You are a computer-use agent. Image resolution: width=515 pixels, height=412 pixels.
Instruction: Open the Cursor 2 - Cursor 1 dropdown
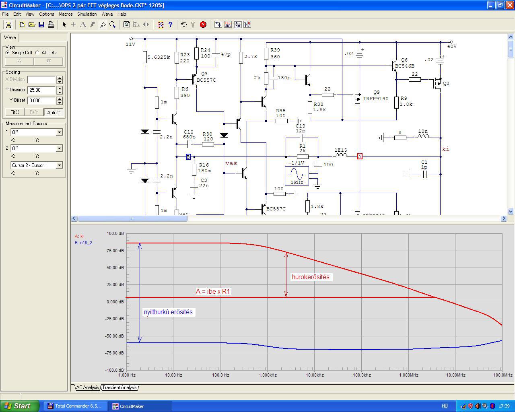59,165
